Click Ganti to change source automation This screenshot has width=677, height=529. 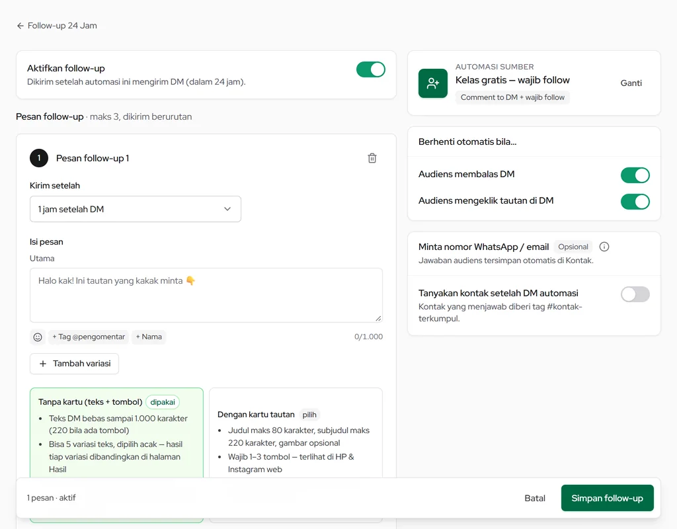tap(631, 83)
